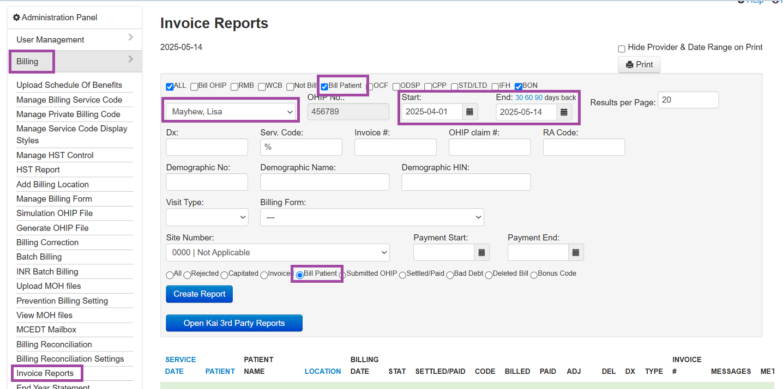Open the Payment End calendar picker

click(x=575, y=252)
